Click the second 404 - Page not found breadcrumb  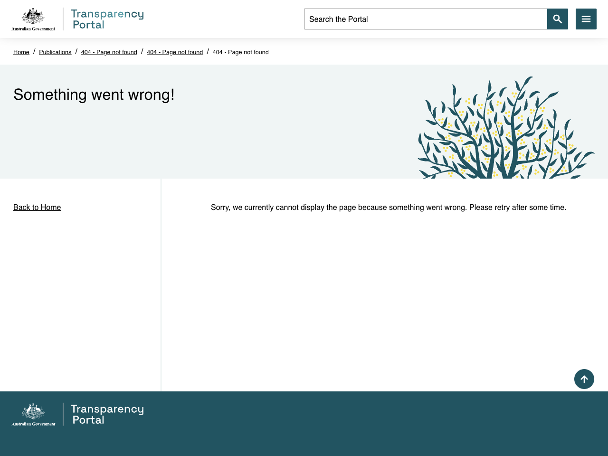coord(175,52)
